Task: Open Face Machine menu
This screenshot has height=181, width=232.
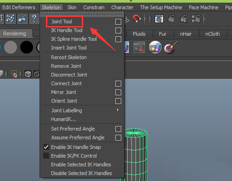Action: (204, 7)
